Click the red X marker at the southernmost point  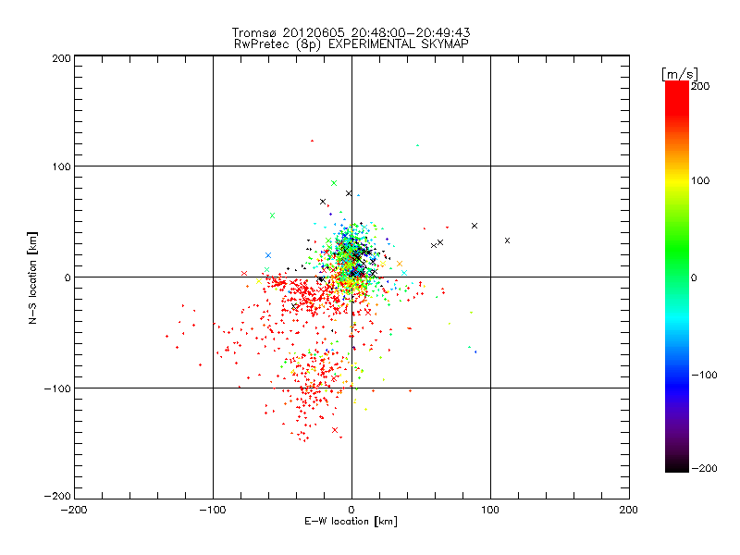[x=335, y=430]
